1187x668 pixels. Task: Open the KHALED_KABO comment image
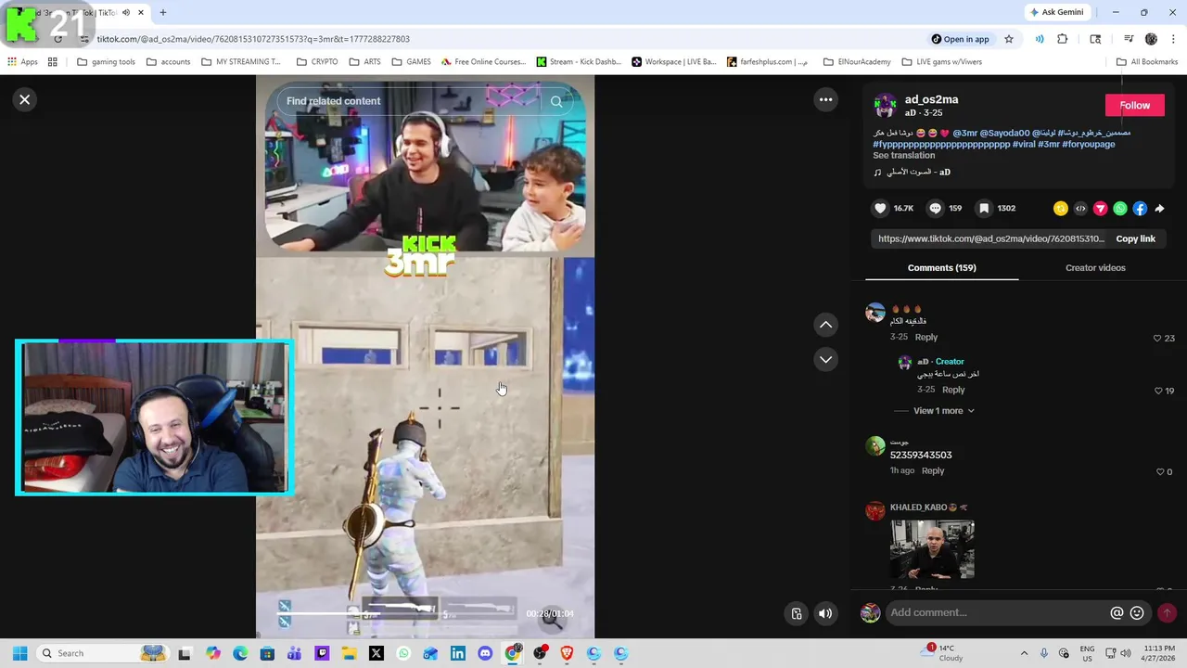[x=932, y=549]
